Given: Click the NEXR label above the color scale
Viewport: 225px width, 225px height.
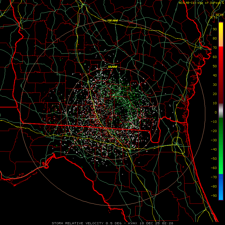Looking at the screenshot, I should point(219,15).
